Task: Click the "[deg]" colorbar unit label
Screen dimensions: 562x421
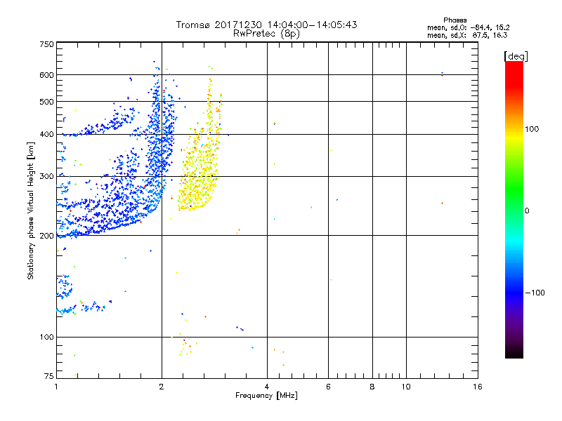Action: tap(516, 56)
